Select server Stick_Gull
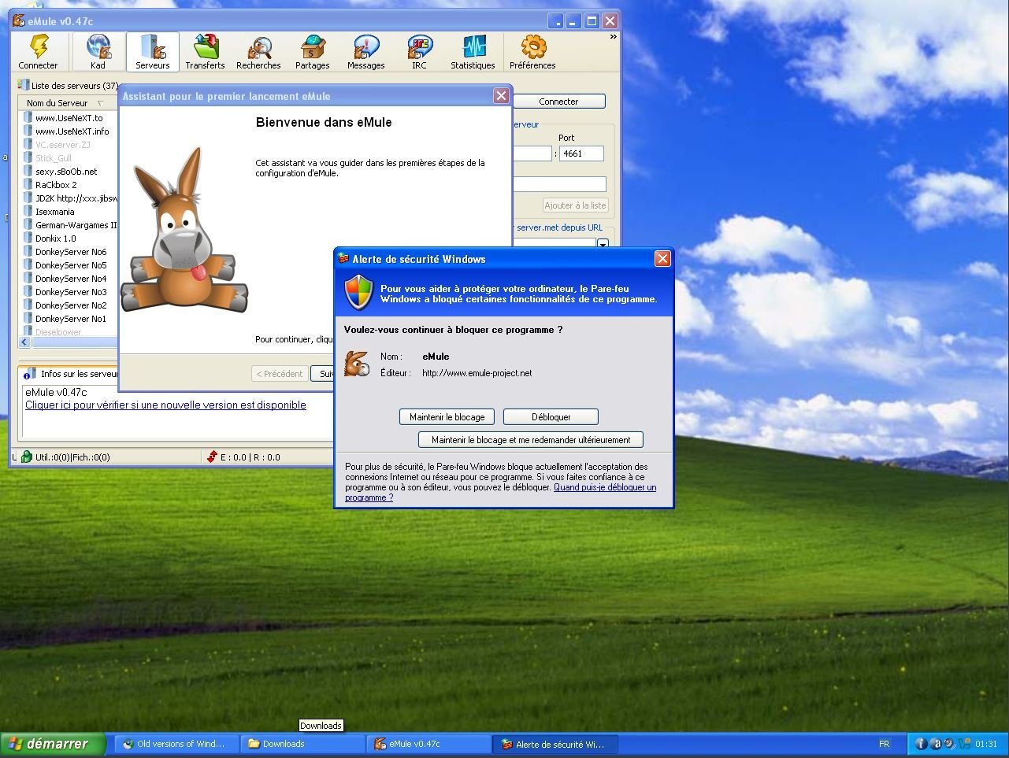The height and width of the screenshot is (758, 1009). (54, 158)
